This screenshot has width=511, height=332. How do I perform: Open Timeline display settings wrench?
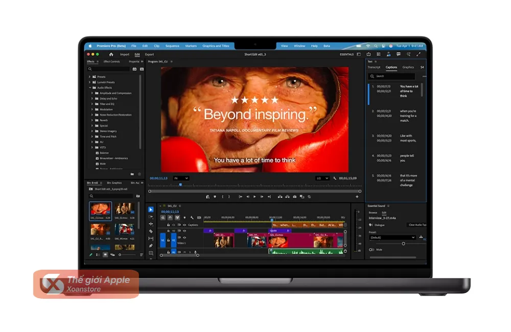(x=192, y=218)
